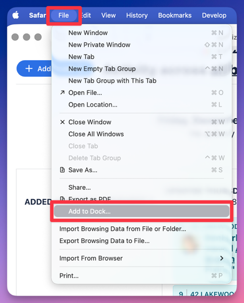
Task: Choose Save As…
Action: tap(141, 170)
